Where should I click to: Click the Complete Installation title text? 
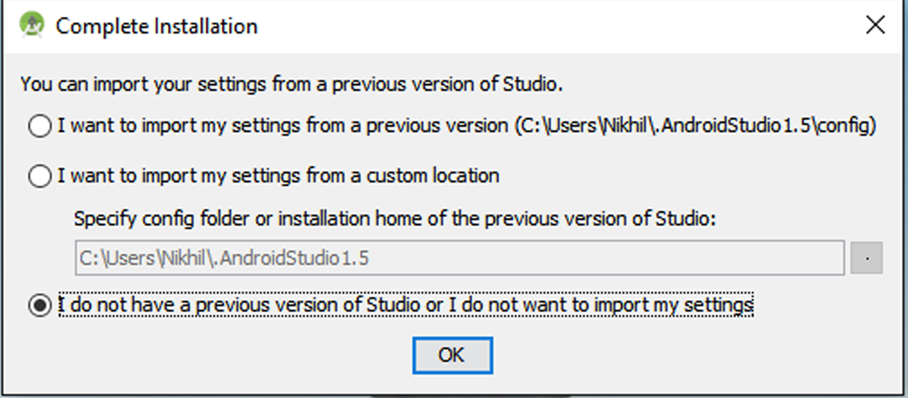(157, 26)
